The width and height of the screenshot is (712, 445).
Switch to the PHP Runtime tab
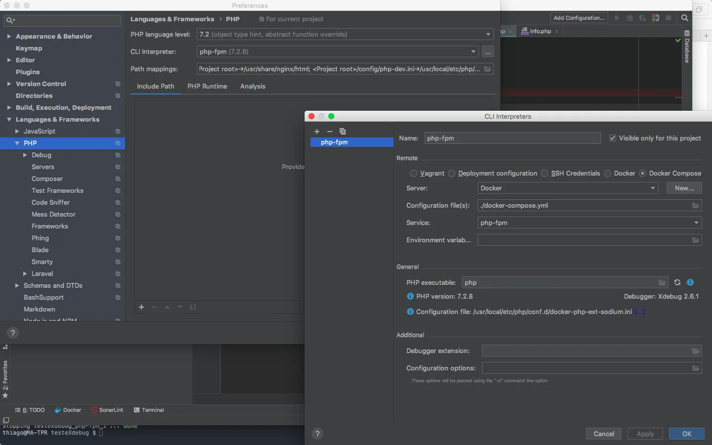click(207, 87)
